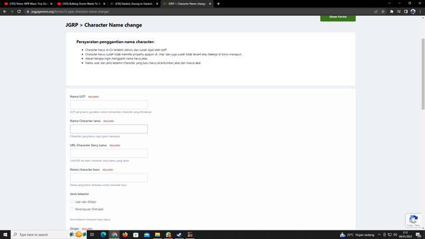The image size is (425, 239).
Task: Click the clock and date in taskbar
Action: coord(406,234)
